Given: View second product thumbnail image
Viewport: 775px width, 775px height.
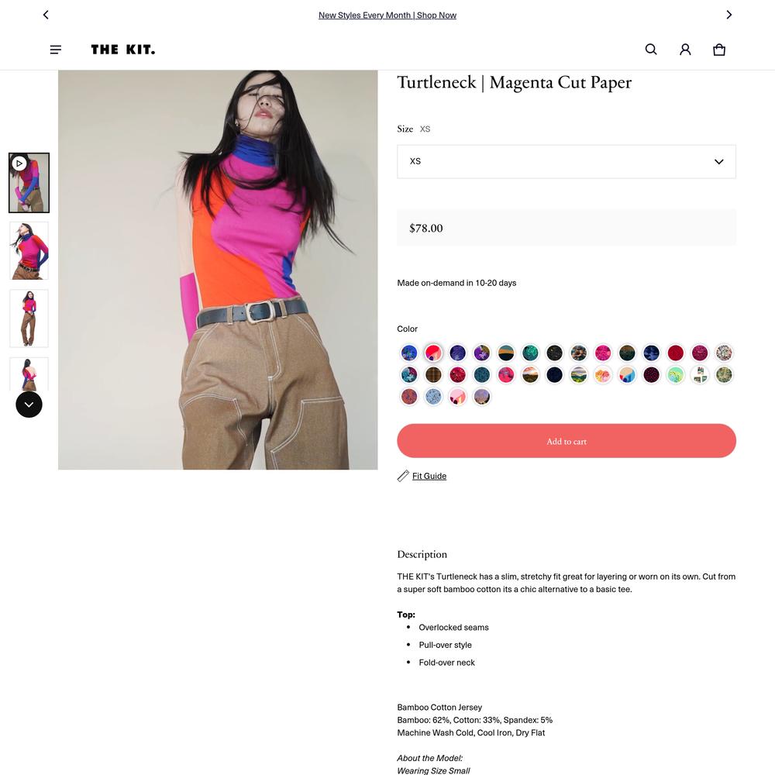Looking at the screenshot, I should [29, 250].
